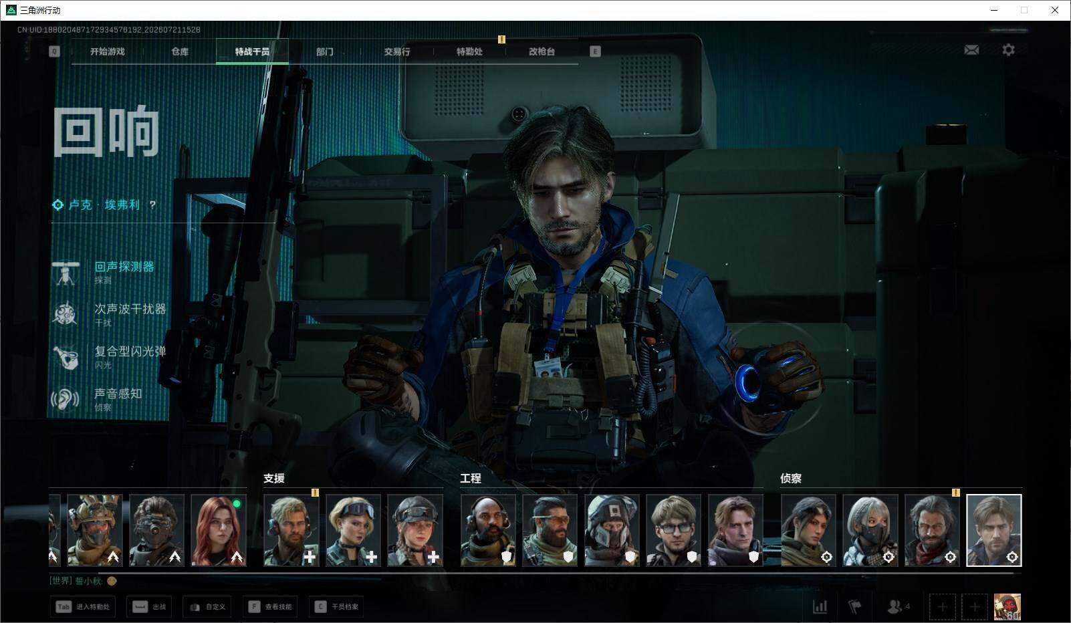
Task: Click the first empty squad slot plus
Action: (942, 607)
